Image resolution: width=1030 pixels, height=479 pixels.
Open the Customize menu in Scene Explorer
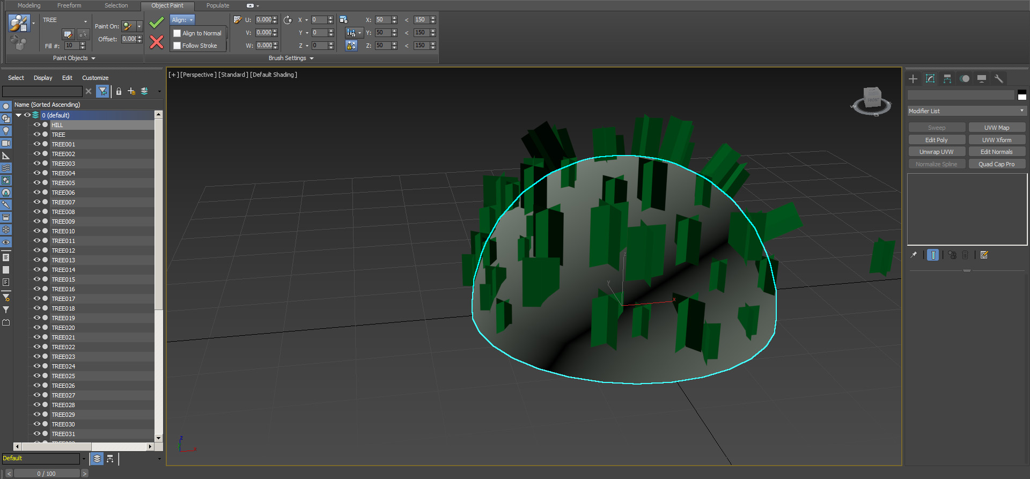pos(95,78)
